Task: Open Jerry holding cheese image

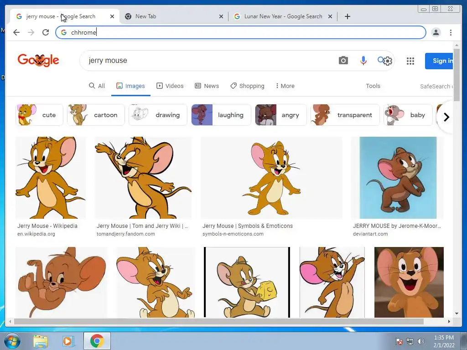Action: click(x=247, y=282)
